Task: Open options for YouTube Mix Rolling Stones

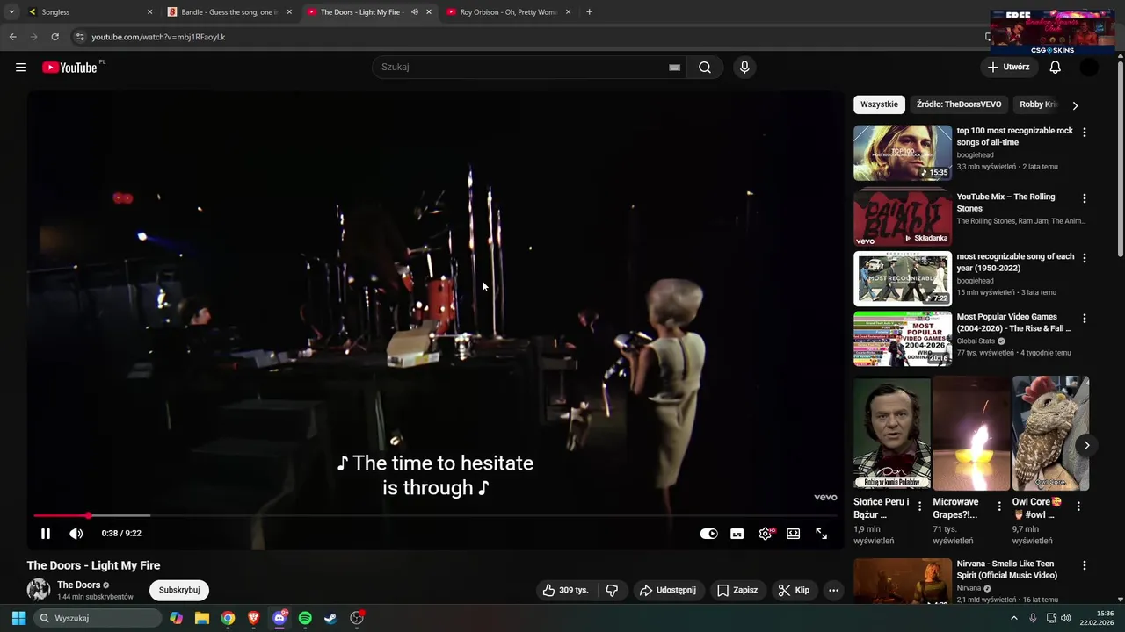Action: tap(1084, 198)
